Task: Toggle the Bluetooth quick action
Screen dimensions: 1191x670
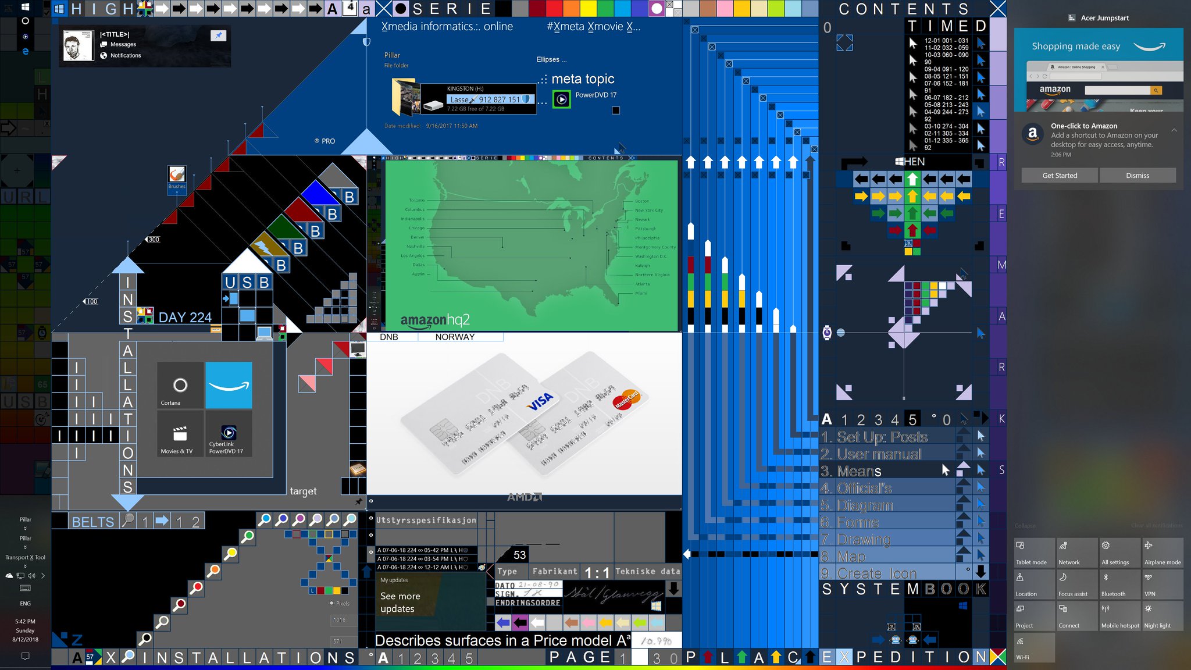Action: coord(1119,584)
